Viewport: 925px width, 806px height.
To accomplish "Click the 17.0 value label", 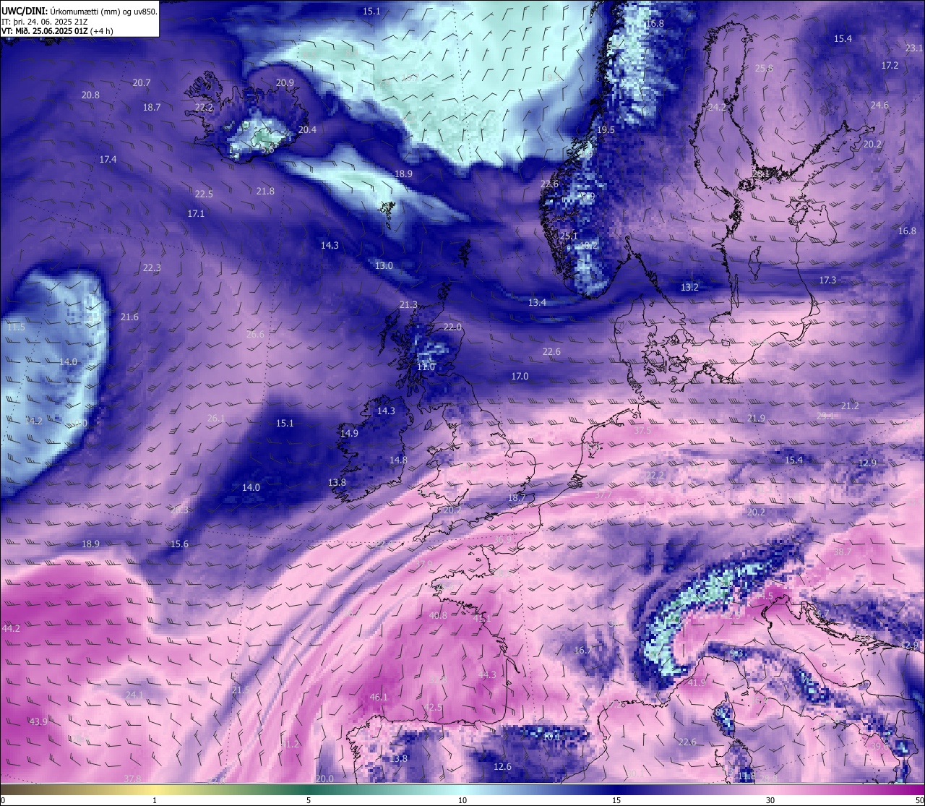I will click(x=520, y=377).
